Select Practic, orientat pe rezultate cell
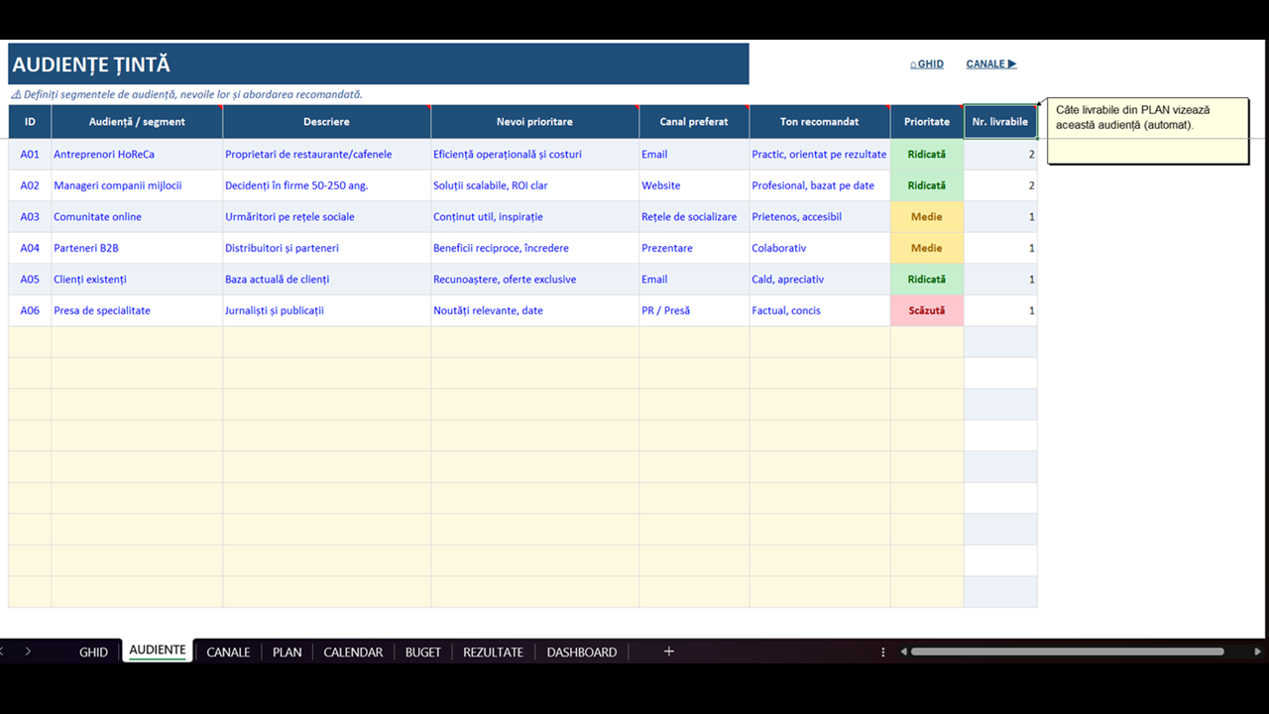 (820, 155)
